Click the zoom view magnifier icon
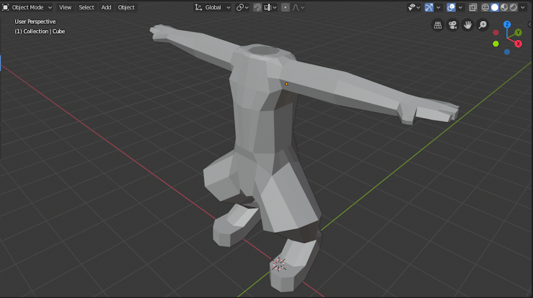The image size is (533, 298). pos(483,25)
